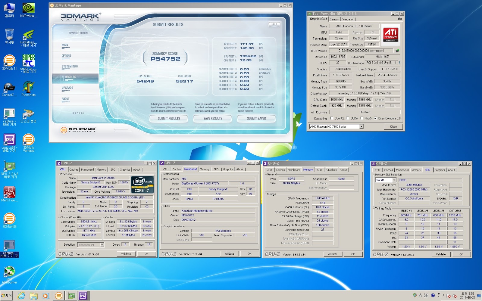Click the BIOS save icon in GPU-Z
This screenshot has width=482, height=301.
pos(397,51)
